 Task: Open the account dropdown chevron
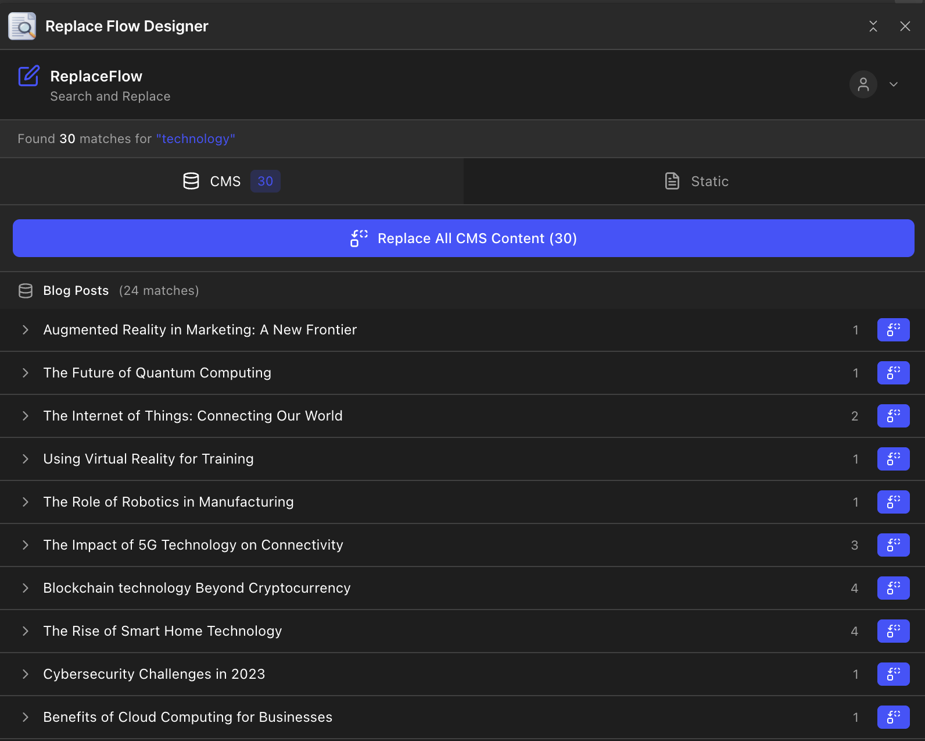tap(894, 84)
